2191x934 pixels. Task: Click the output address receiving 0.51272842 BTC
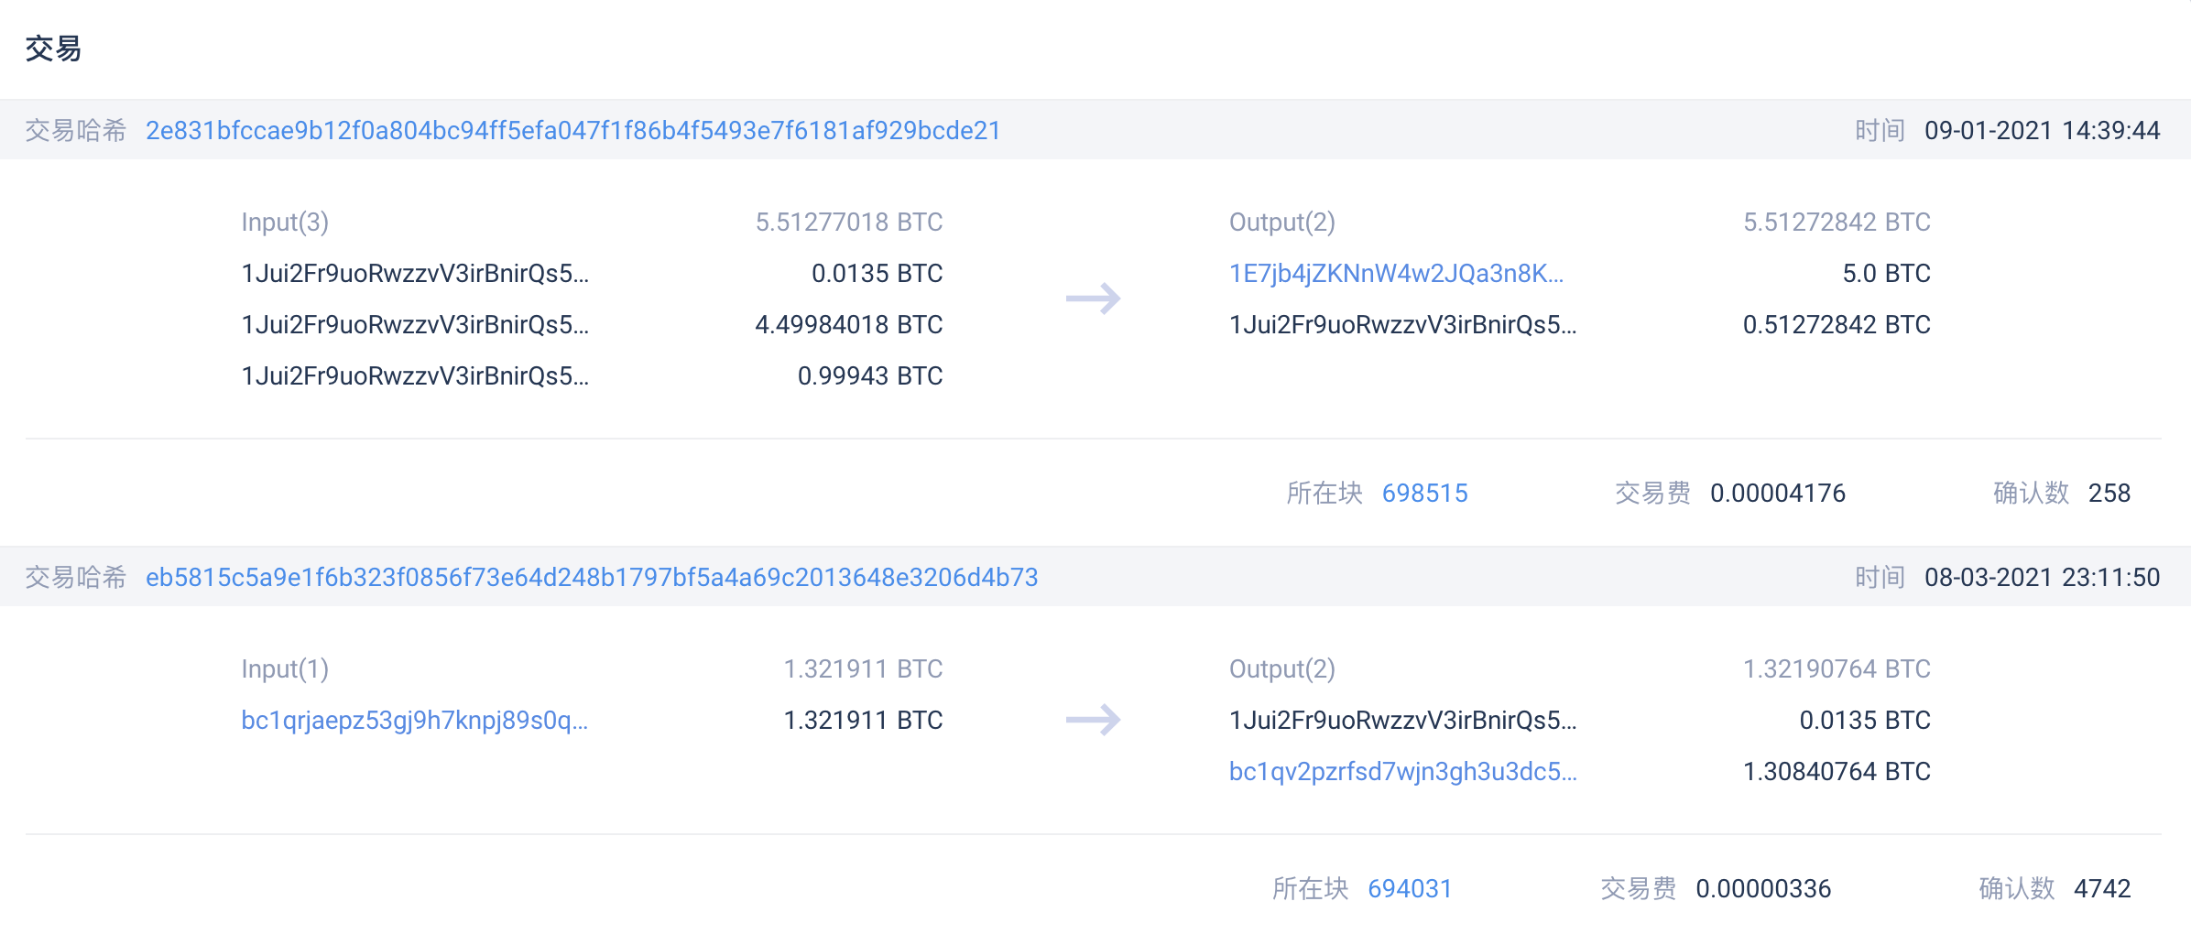coord(1402,325)
